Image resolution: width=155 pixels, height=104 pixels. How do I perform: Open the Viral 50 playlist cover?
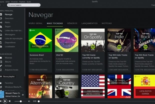pos(67,40)
